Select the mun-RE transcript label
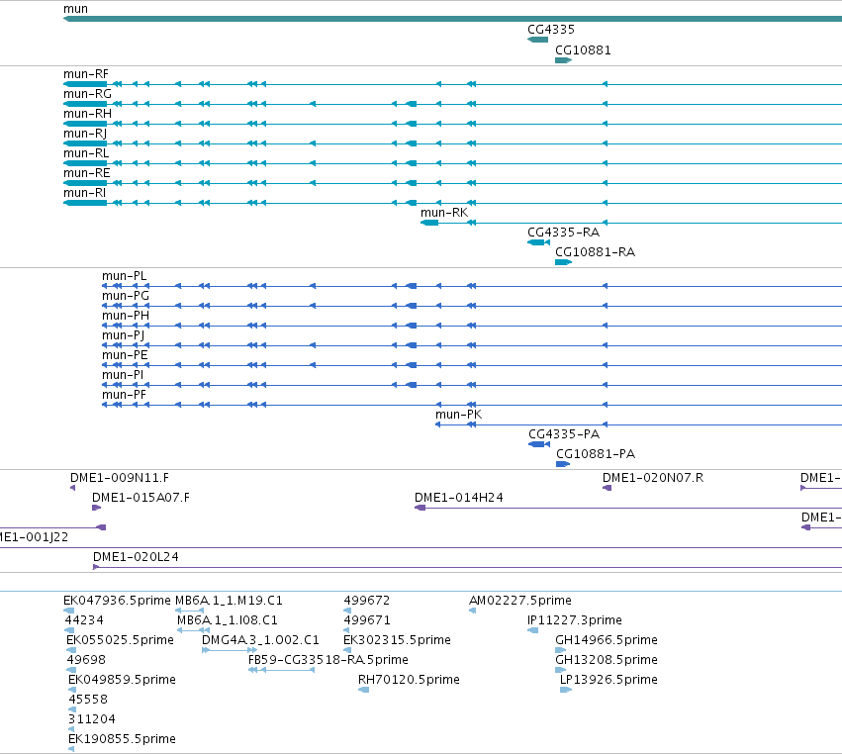Image resolution: width=842 pixels, height=754 pixels. coord(87,173)
